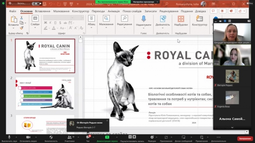
Task: Expand audio options arrow next to microphone
Action: pyautogui.click(x=16, y=137)
